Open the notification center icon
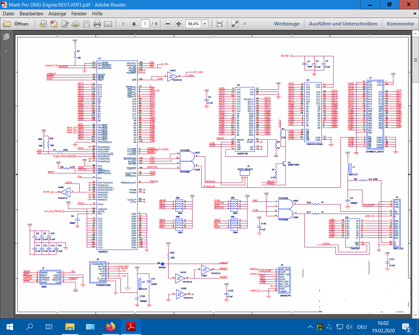The image size is (419, 335). click(407, 327)
